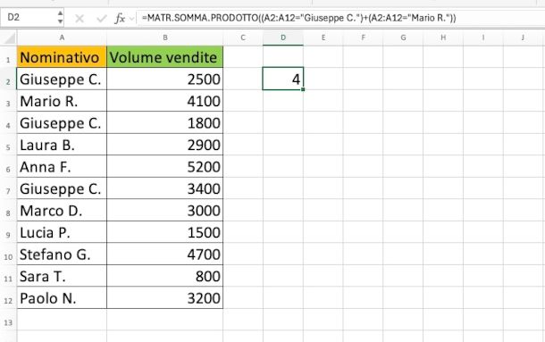
Task: Select cell with value 800
Action: [164, 276]
